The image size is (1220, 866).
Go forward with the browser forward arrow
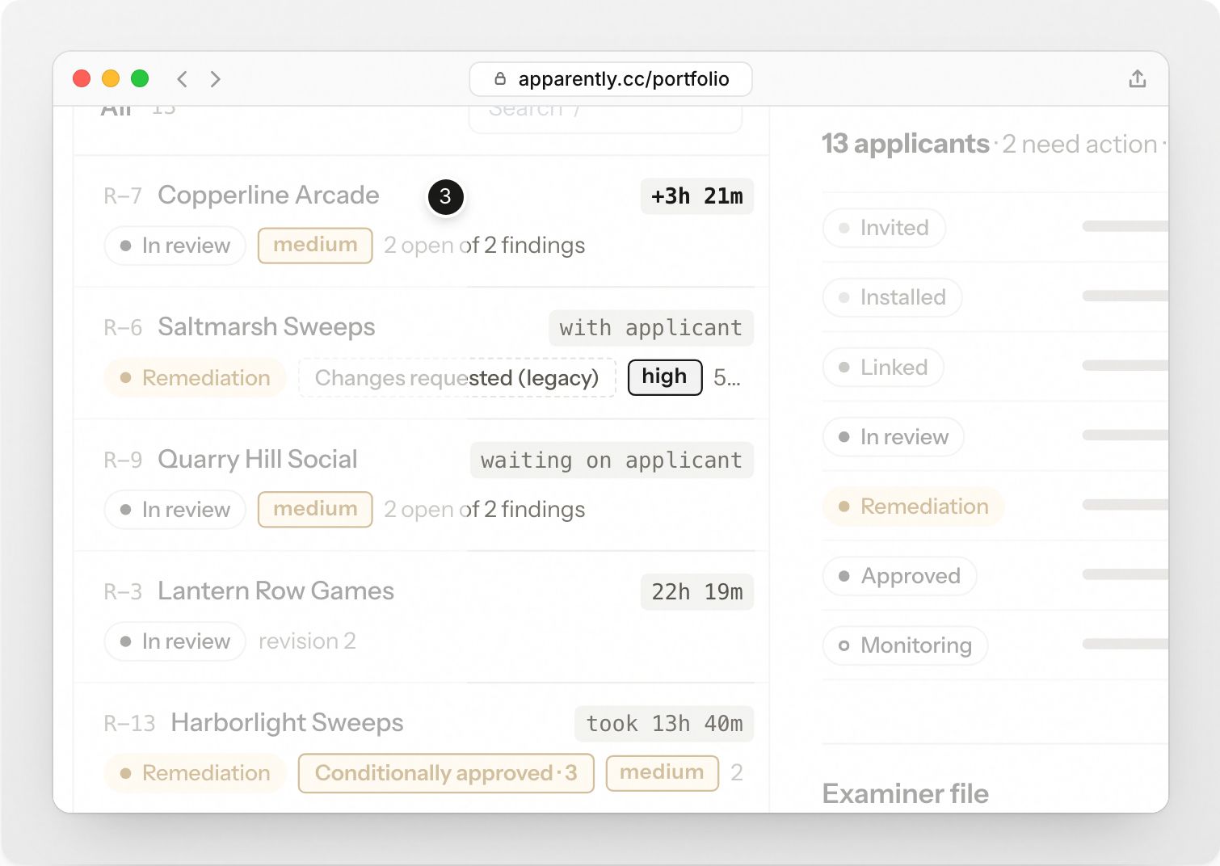click(215, 78)
